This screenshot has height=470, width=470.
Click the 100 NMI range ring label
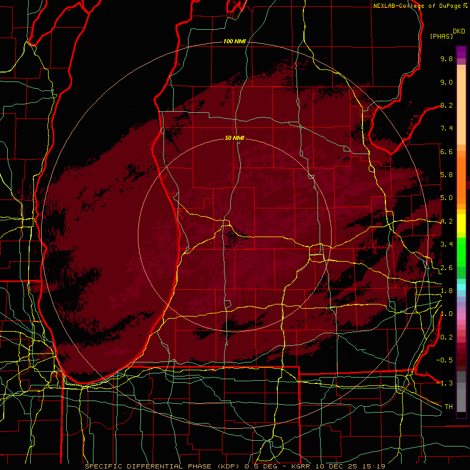pos(234,41)
